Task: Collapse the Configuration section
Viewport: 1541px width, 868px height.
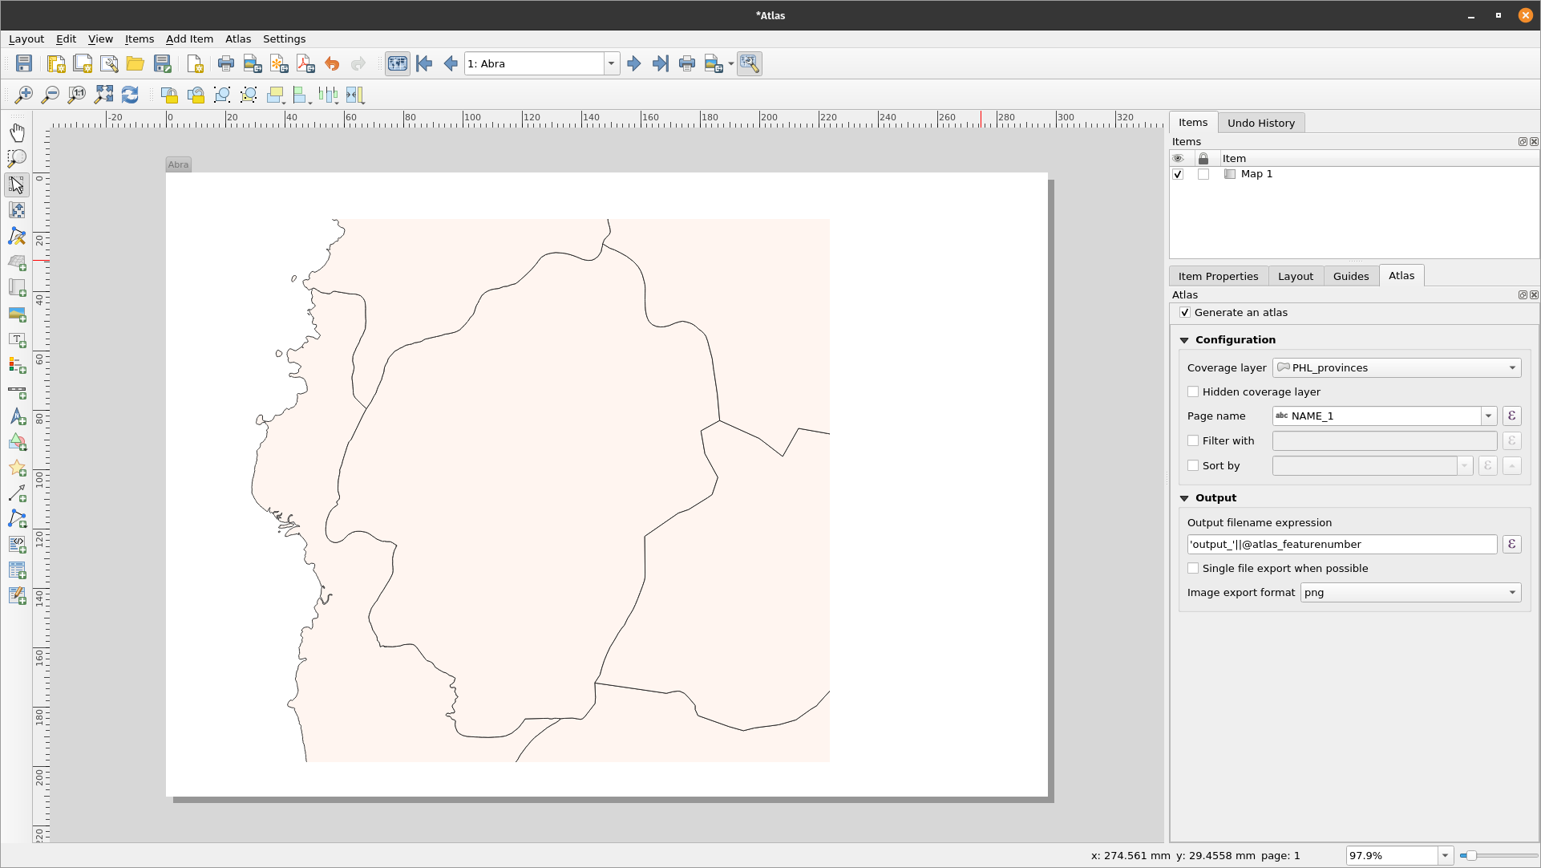Action: click(1184, 340)
